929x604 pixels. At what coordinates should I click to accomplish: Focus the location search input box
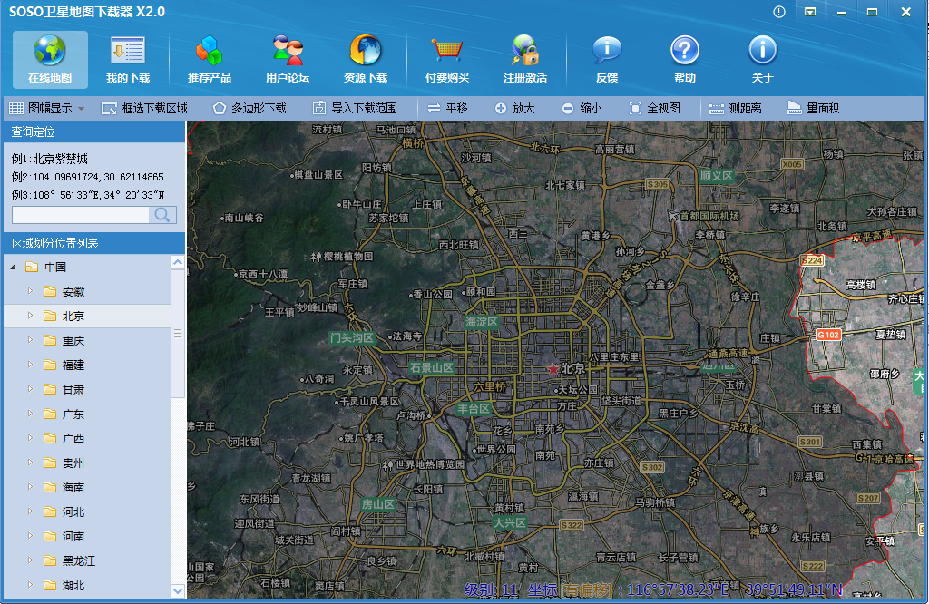(x=81, y=214)
